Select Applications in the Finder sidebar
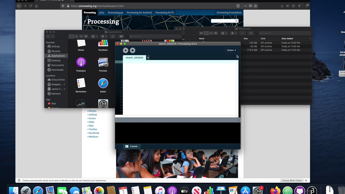Image resolution: width=345 pixels, height=194 pixels. (x=56, y=56)
